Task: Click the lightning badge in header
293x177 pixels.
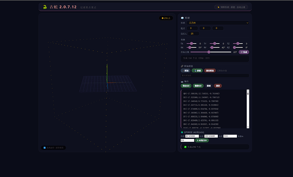Action: 231,7
